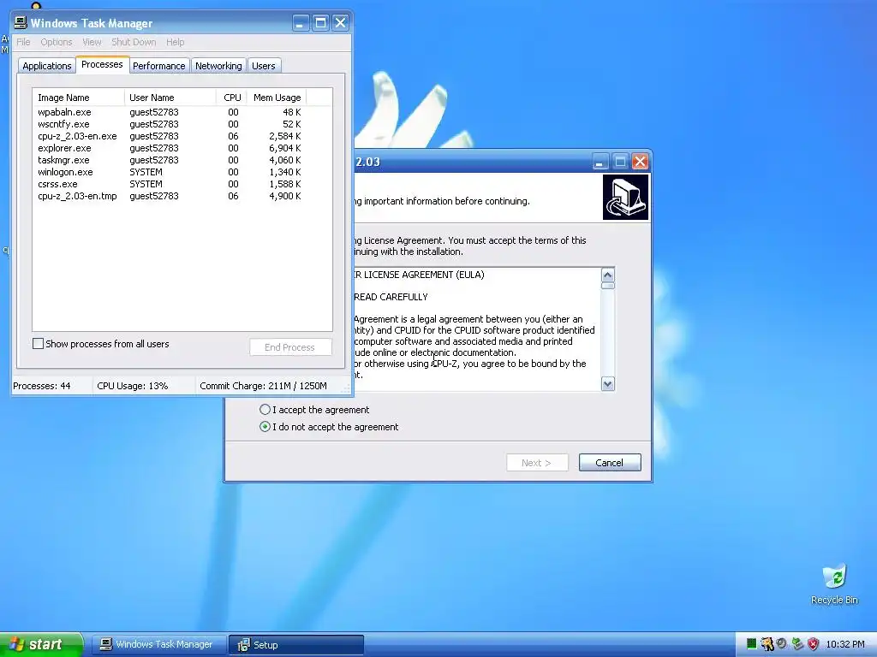Image resolution: width=877 pixels, height=657 pixels.
Task: Close the Windows Task Manager window
Action: click(x=341, y=23)
